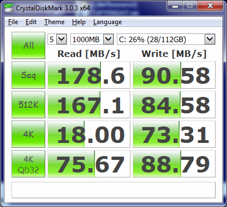The width and height of the screenshot is (227, 207).
Task: Start the 512K benchmark test
Action: (28, 105)
